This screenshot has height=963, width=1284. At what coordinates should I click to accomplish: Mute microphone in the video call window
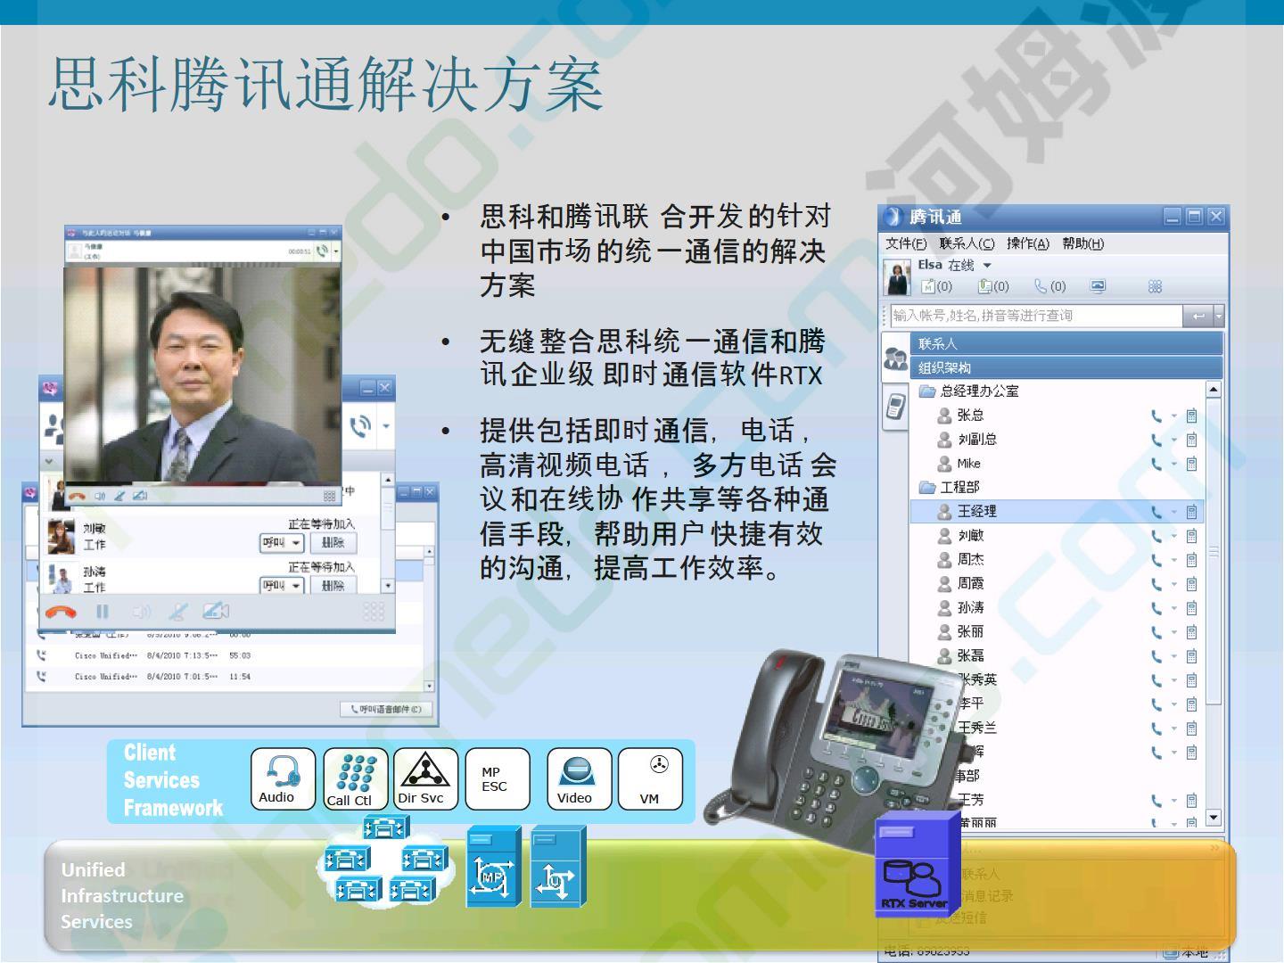(119, 496)
